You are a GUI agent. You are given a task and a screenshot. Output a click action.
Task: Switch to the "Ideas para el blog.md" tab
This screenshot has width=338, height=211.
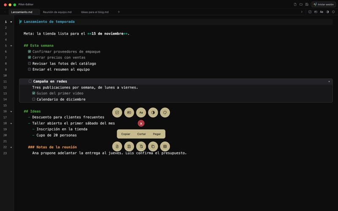pos(95,12)
